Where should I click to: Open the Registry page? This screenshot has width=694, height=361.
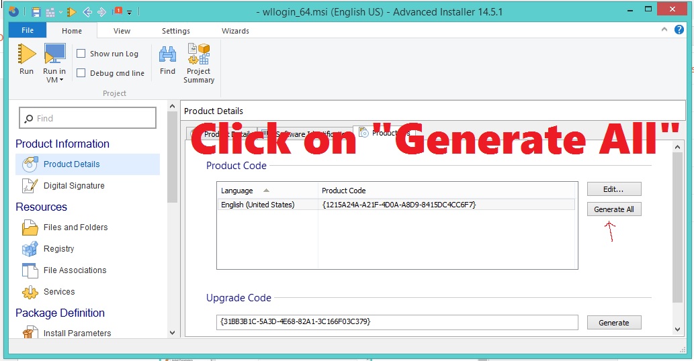[59, 249]
